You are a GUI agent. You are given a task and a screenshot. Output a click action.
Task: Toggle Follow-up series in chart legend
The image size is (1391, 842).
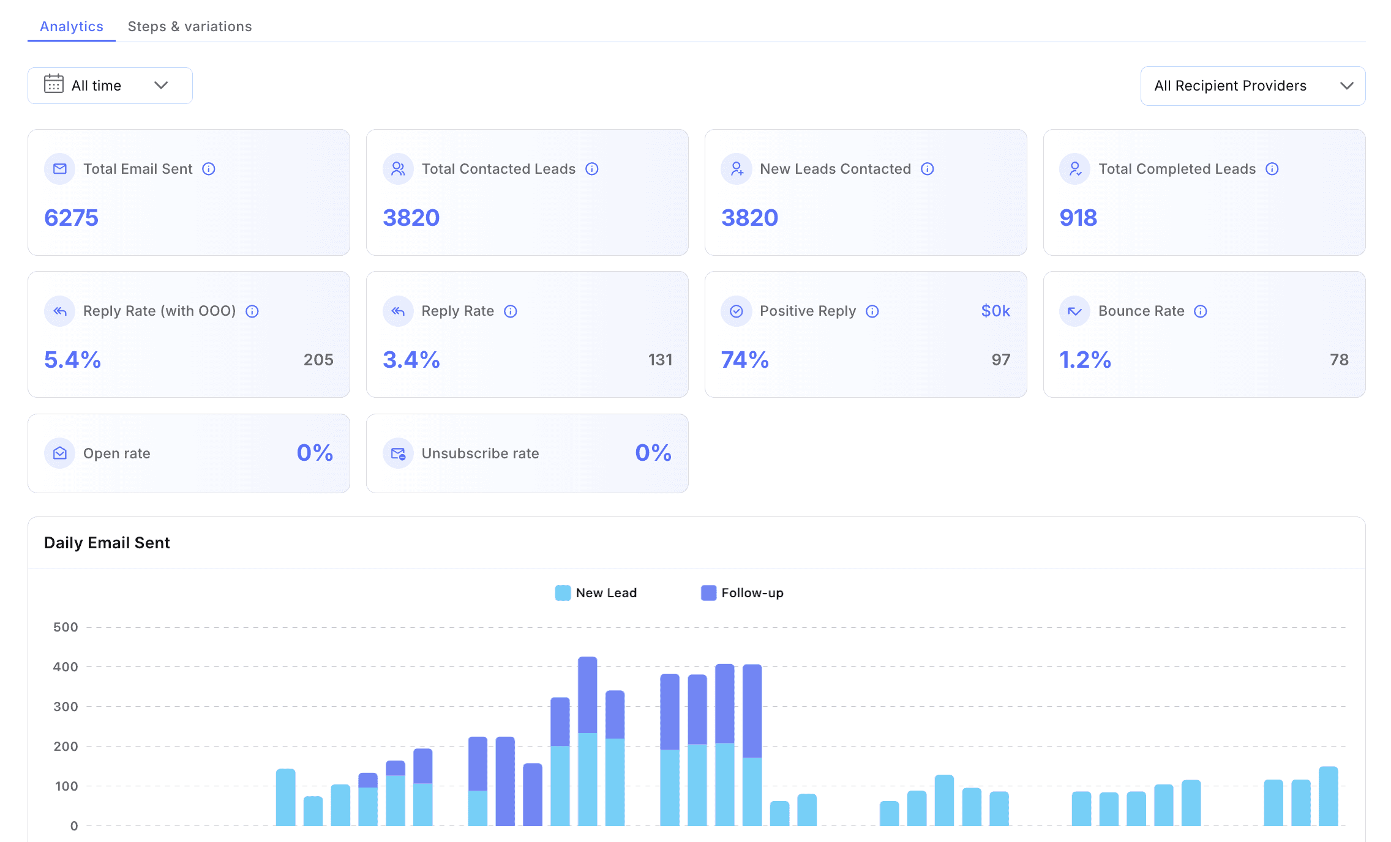pyautogui.click(x=742, y=593)
